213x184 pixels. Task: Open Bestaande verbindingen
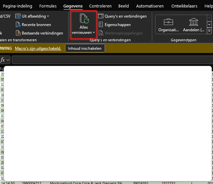(42, 33)
